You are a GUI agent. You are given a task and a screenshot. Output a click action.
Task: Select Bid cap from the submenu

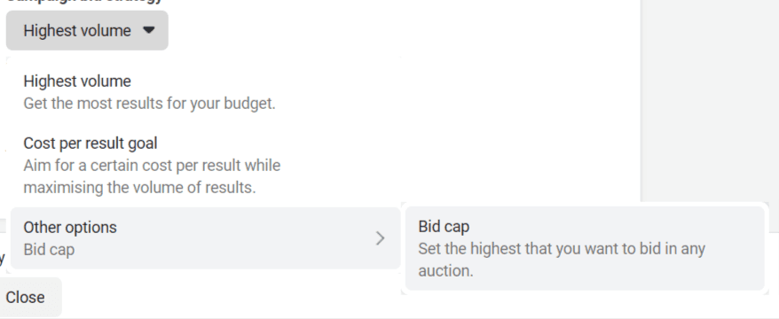click(x=585, y=248)
